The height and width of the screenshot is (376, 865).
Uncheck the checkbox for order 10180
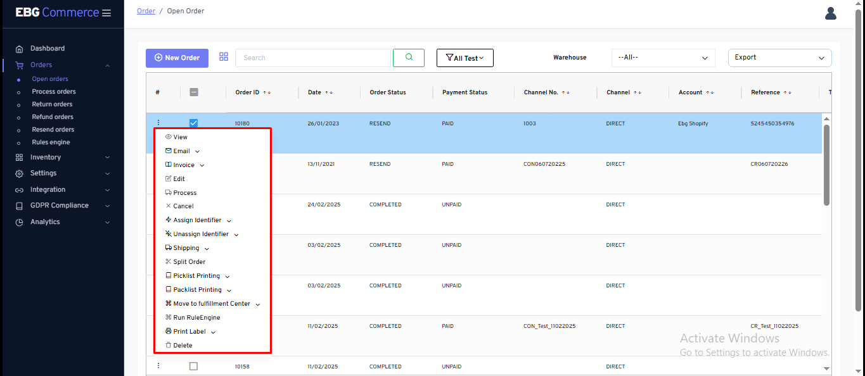194,123
